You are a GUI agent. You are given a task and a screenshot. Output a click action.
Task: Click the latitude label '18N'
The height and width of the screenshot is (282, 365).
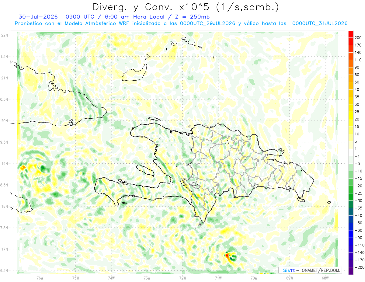[x=4, y=207]
